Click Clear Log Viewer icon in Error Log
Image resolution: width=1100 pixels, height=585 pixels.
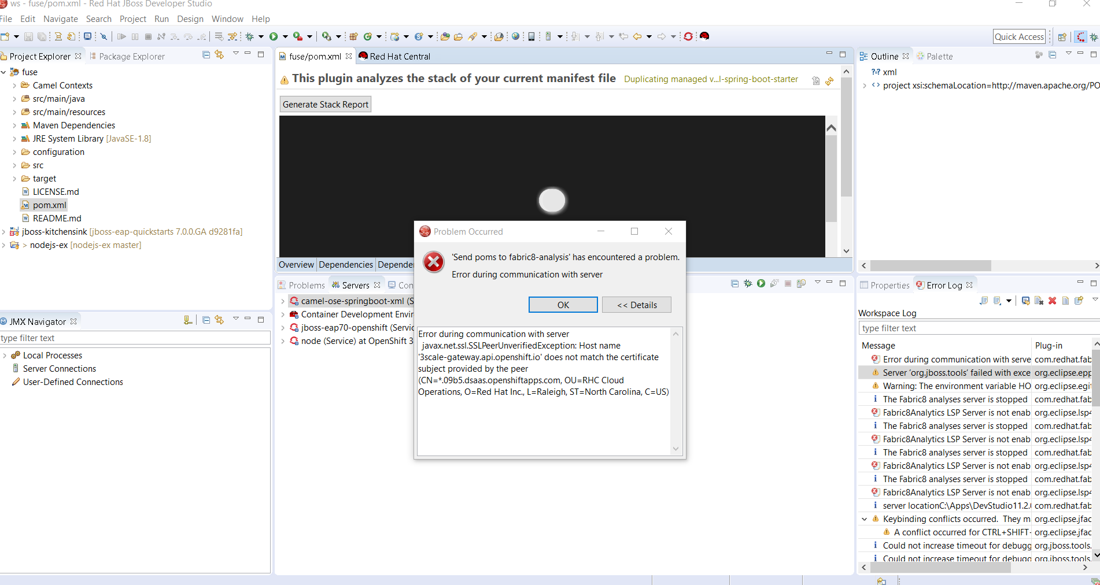(1039, 301)
